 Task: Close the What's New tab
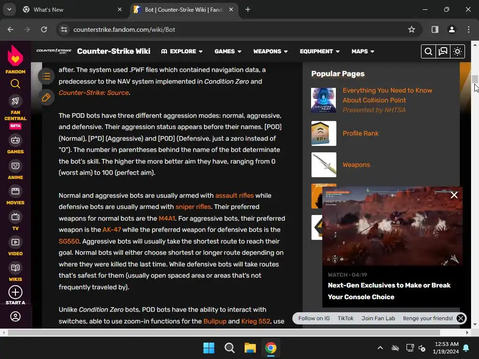tap(120, 9)
